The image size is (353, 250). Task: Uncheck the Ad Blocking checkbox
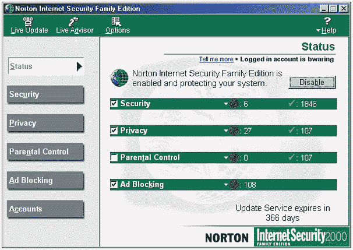click(x=114, y=185)
